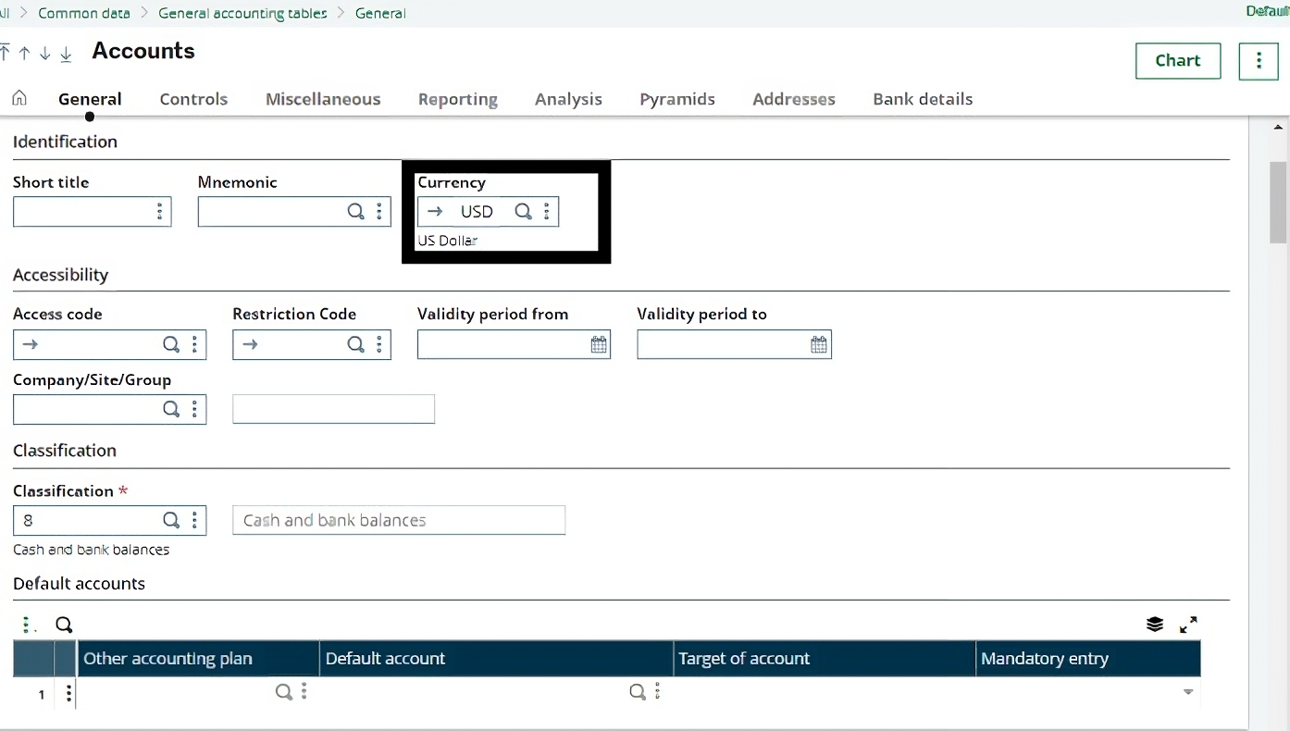The height and width of the screenshot is (731, 1290).
Task: Open the calendar for Validity period to
Action: pos(818,344)
